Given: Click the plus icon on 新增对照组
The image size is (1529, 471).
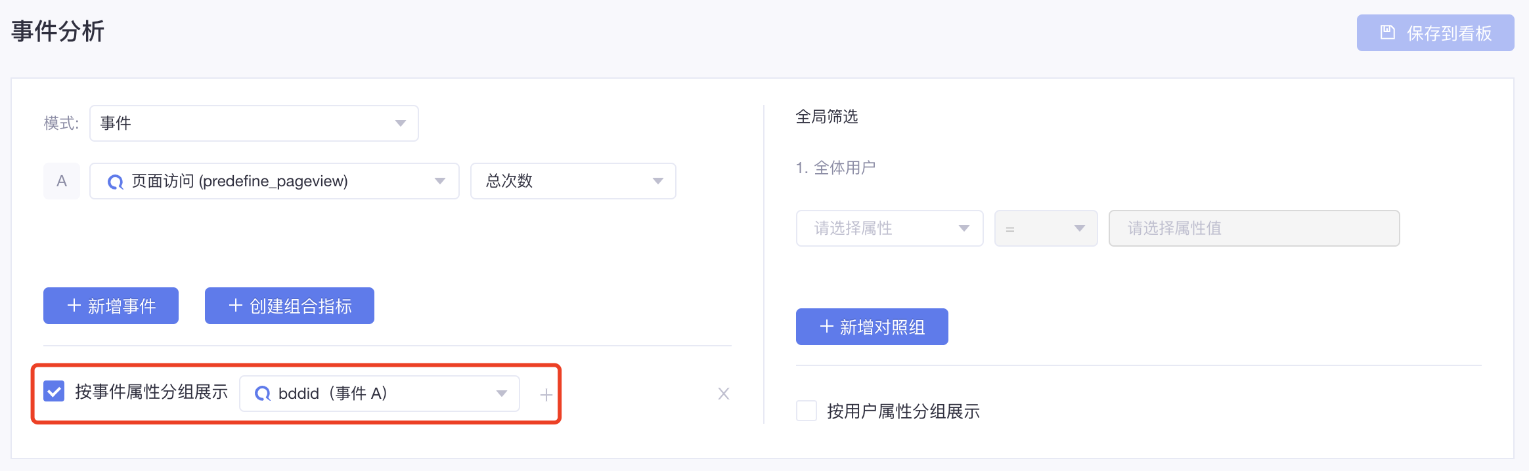Looking at the screenshot, I should coord(827,327).
